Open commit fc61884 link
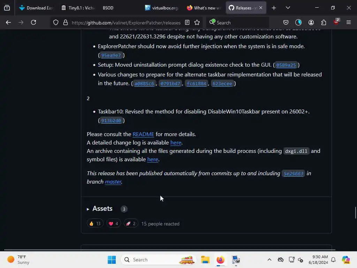 [x=196, y=83]
